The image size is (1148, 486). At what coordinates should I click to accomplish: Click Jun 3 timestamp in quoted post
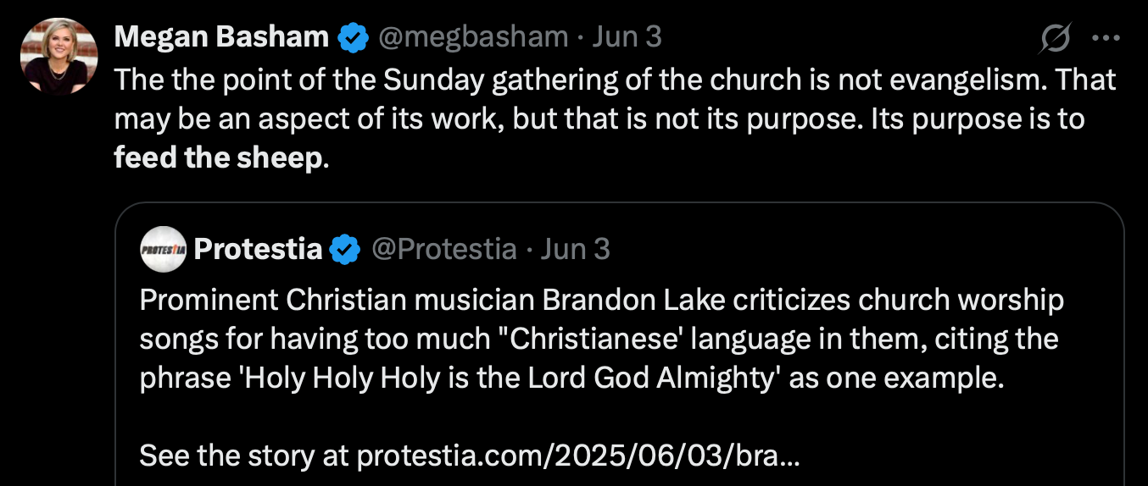[x=575, y=249]
